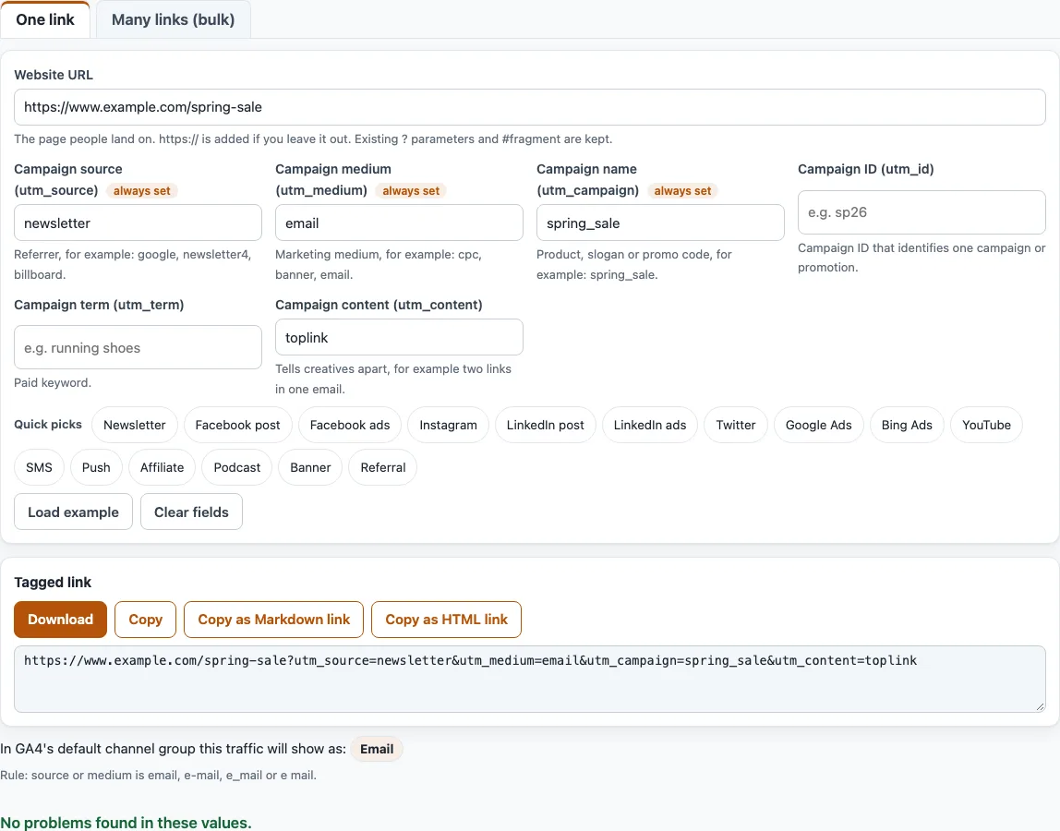Click the Rule: source or medium text

tap(158, 775)
